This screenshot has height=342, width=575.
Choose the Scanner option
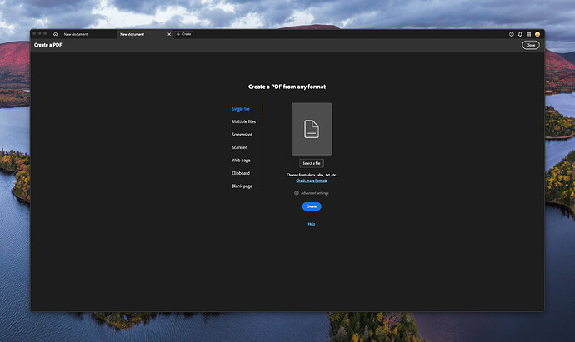tap(239, 147)
